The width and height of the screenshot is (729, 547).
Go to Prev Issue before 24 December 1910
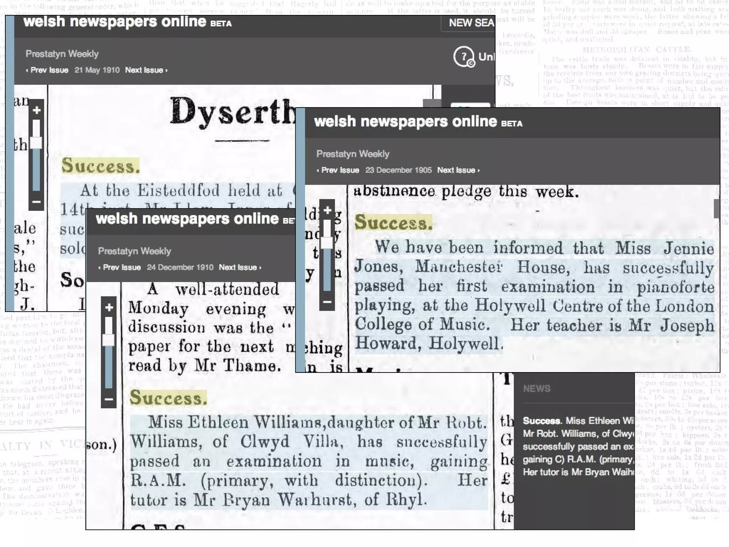[120, 267]
